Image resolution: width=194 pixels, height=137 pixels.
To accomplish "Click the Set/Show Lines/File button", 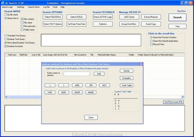I will point(173,102).
